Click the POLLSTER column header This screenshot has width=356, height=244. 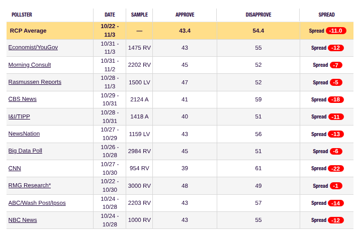[22, 15]
